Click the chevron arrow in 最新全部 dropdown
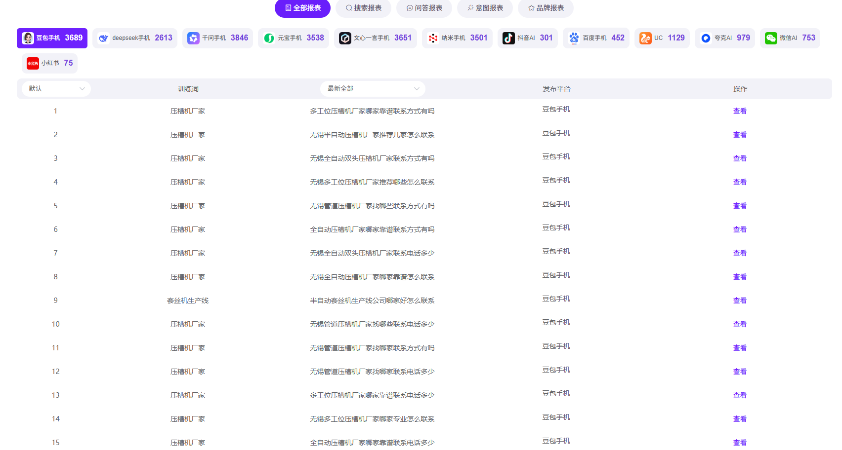 point(417,89)
